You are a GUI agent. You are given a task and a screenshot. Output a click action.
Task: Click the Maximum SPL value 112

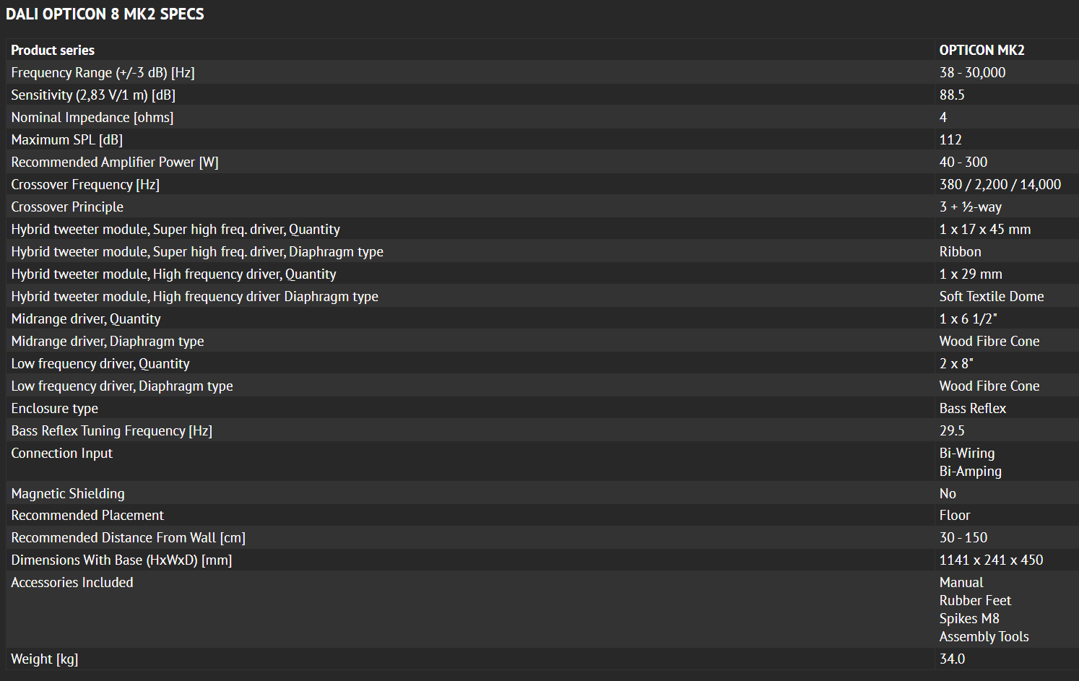coord(950,139)
